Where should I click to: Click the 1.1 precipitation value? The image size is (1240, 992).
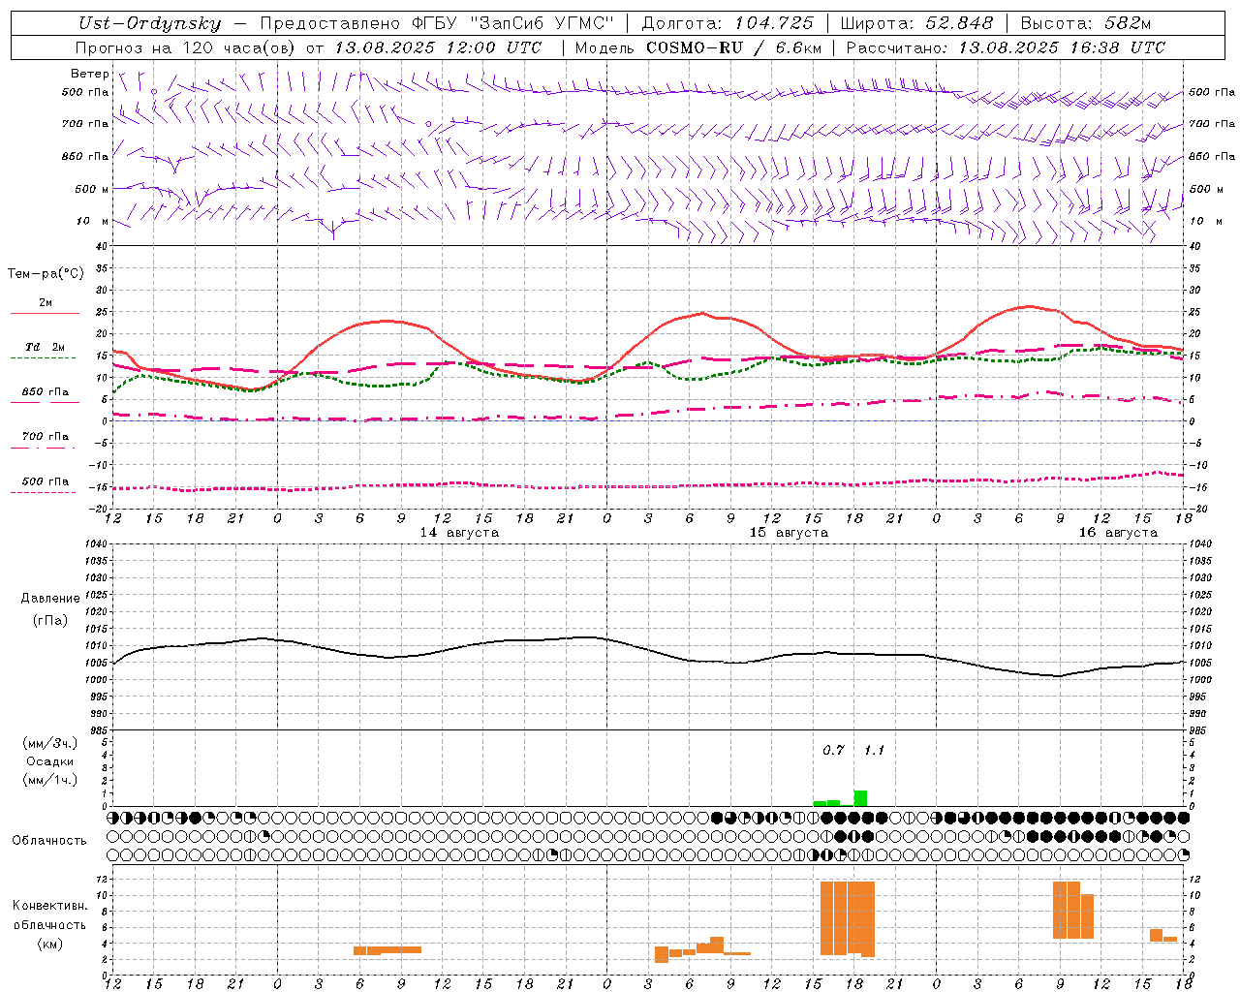(874, 751)
